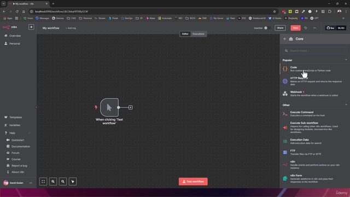The height and width of the screenshot is (197, 350).
Task: Create new item with plus button
Action: tap(31, 27)
